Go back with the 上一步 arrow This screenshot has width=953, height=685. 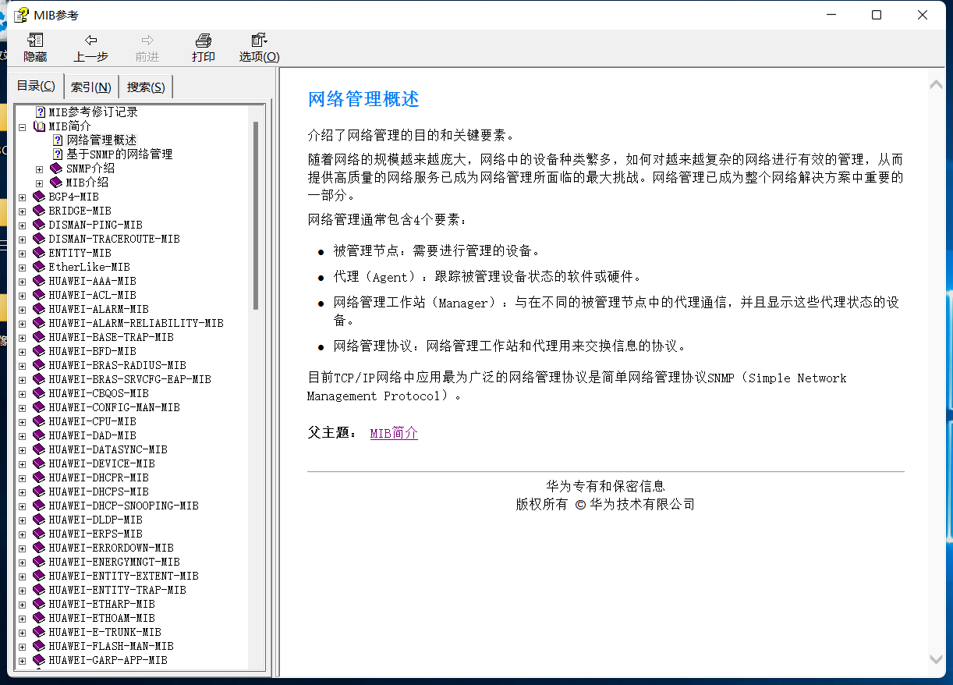click(x=91, y=40)
